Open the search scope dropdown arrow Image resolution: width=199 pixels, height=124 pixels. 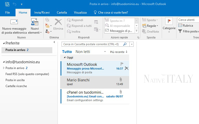point(132,44)
